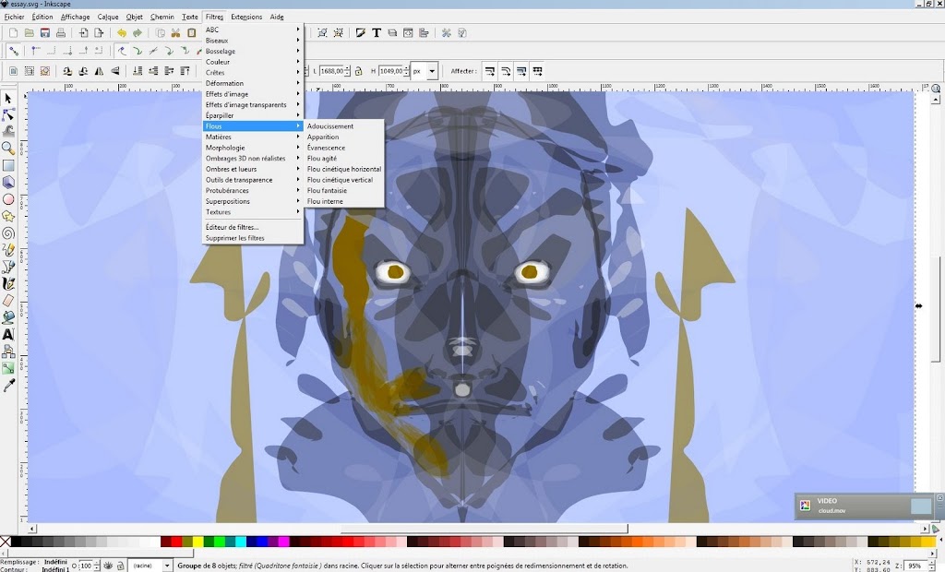Click the Save floppy disk icon
Viewport: 945px width, 572px height.
(44, 32)
